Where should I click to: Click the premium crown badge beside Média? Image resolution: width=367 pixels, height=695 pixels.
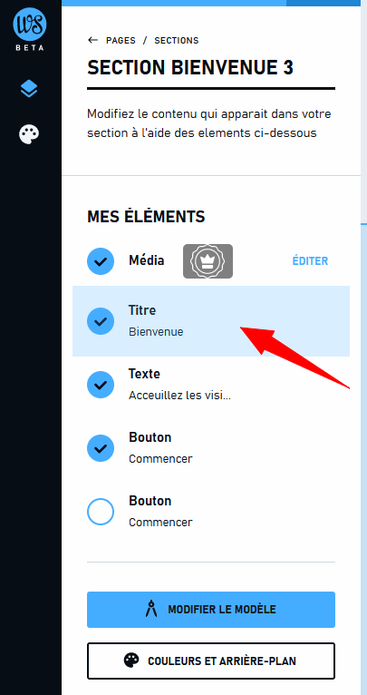(208, 261)
